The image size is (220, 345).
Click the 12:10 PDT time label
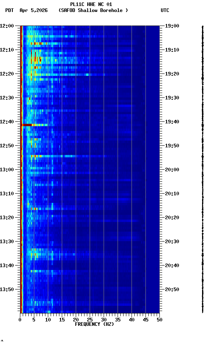click(x=7, y=50)
